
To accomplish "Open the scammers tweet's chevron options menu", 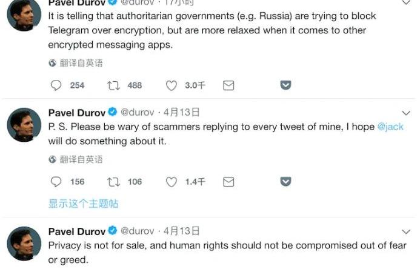I will tap(406, 113).
